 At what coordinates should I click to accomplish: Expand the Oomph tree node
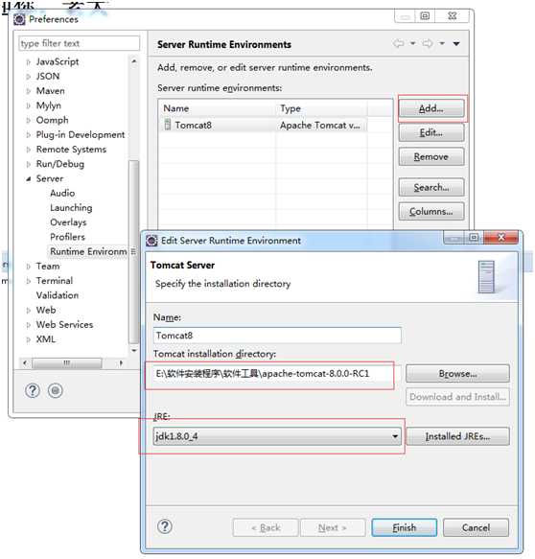29,121
